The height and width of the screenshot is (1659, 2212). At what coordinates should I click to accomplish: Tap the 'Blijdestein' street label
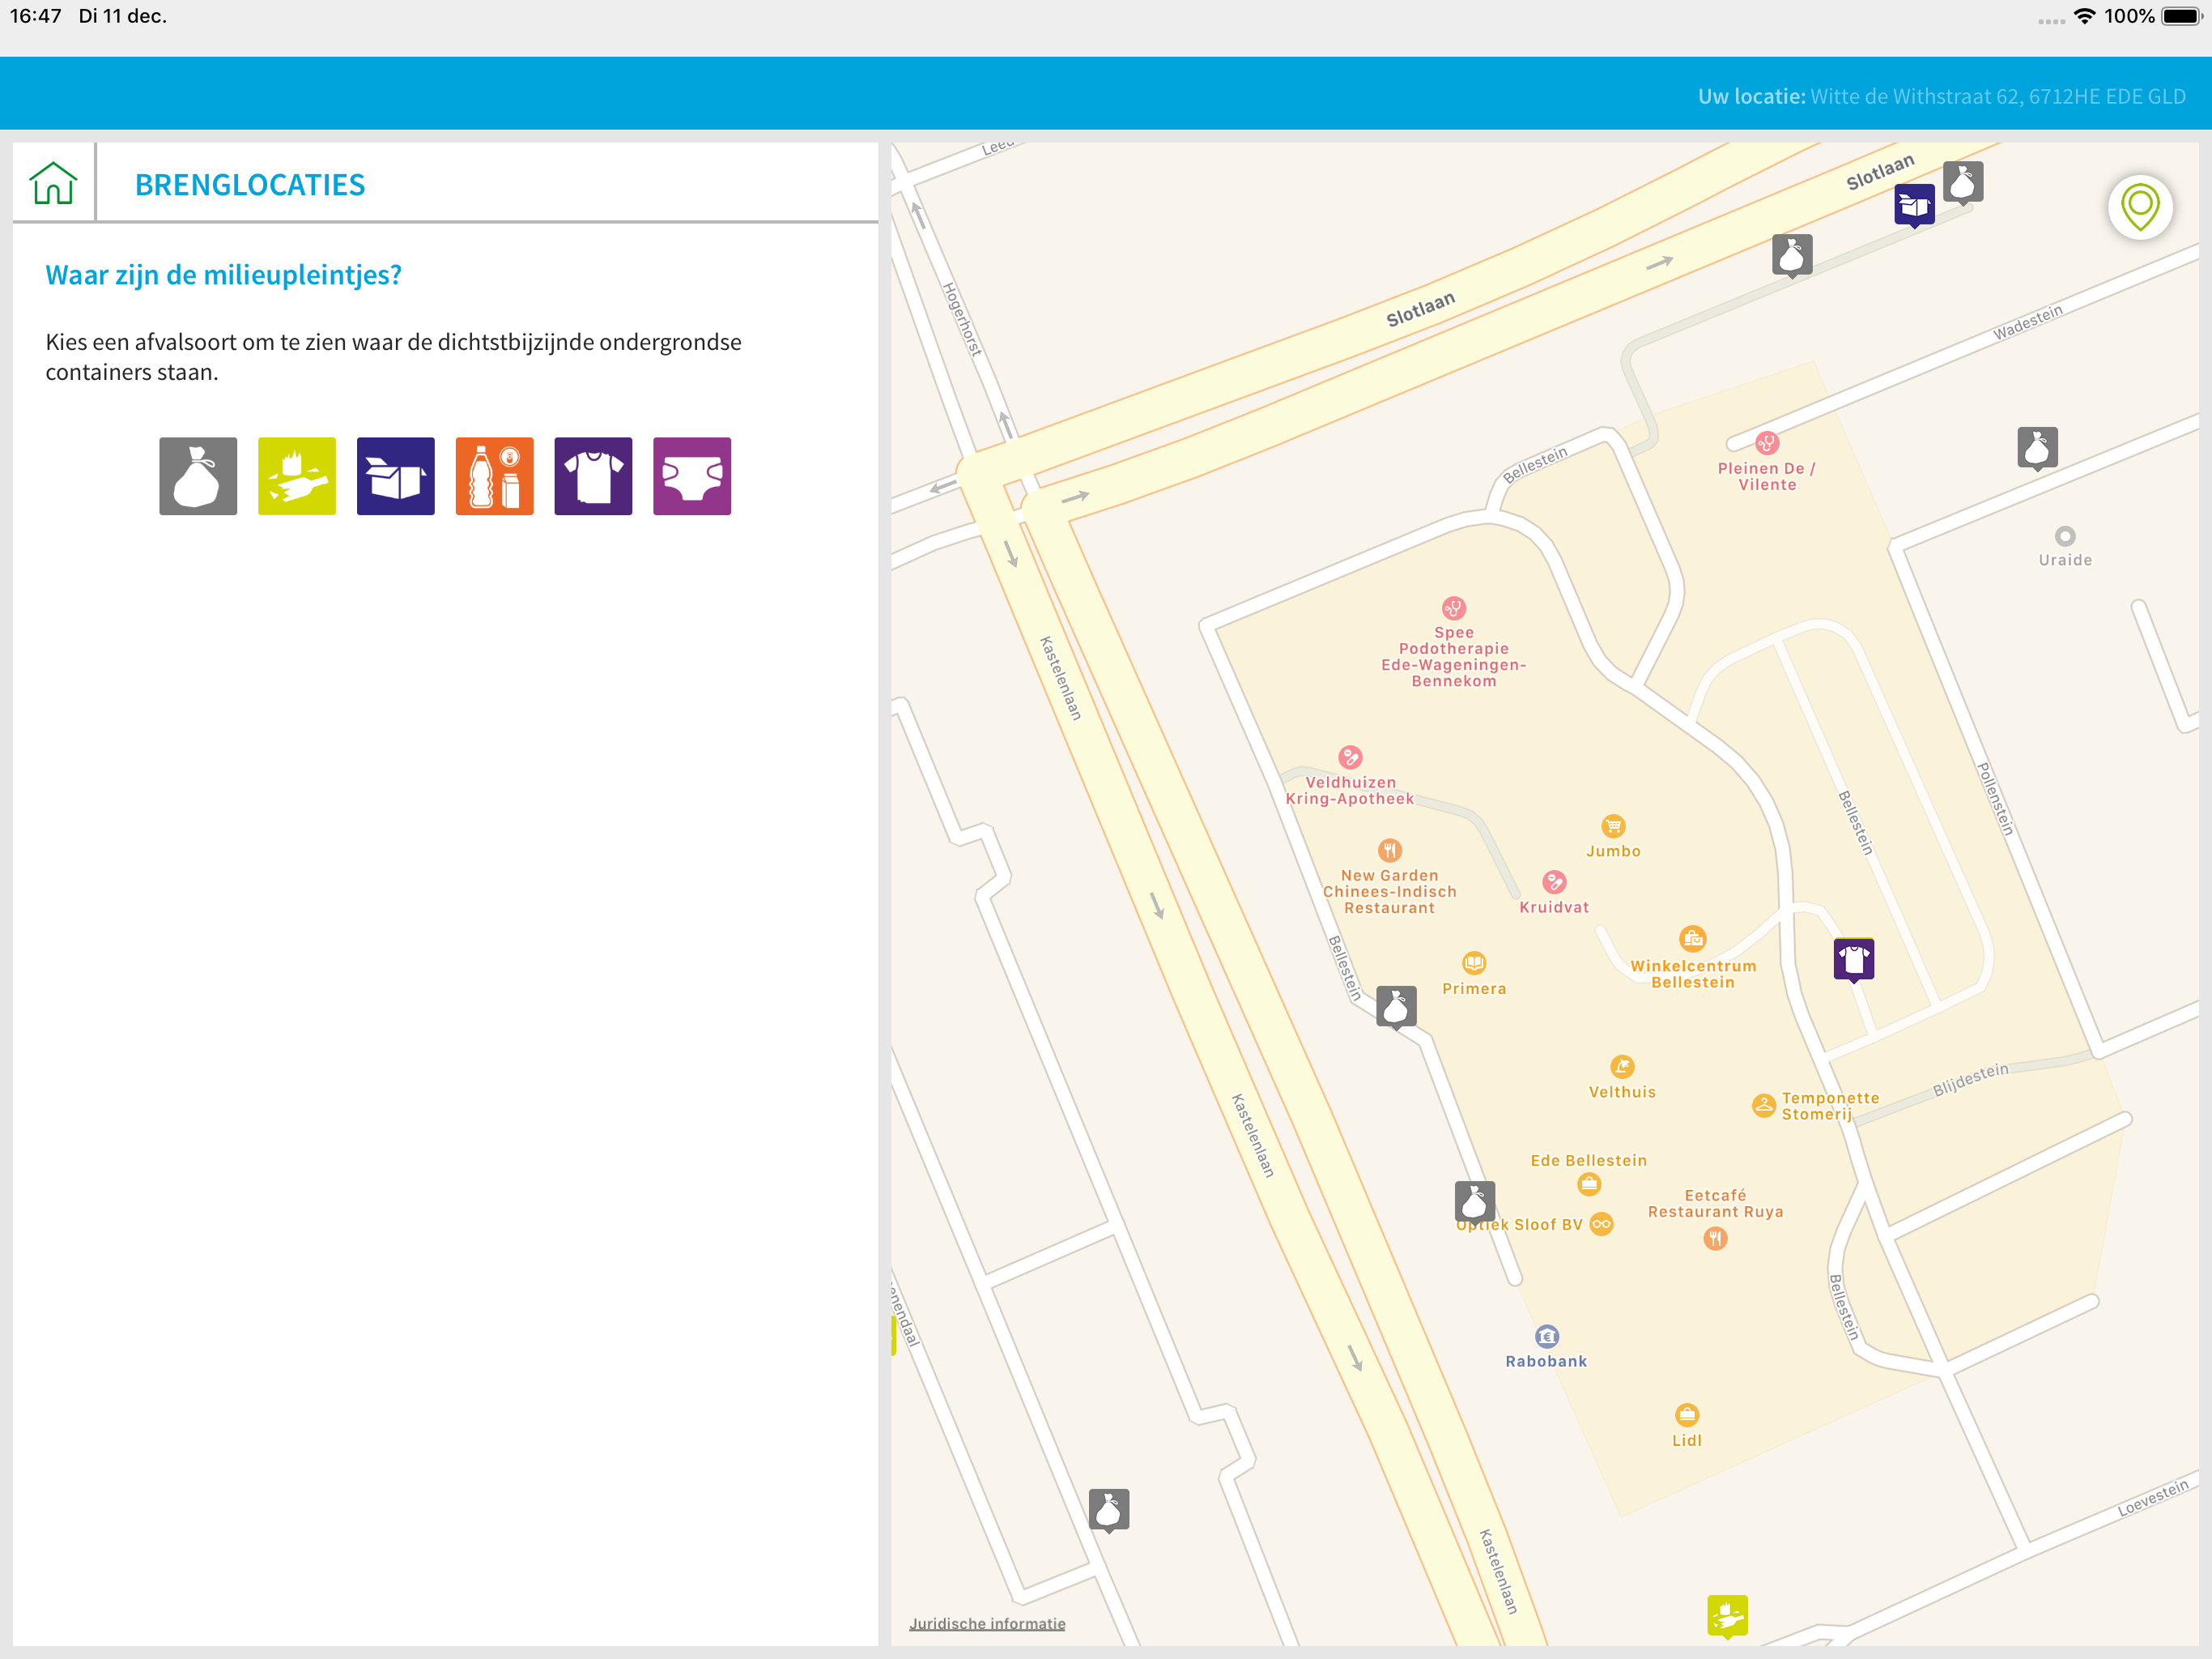[x=1970, y=1080]
